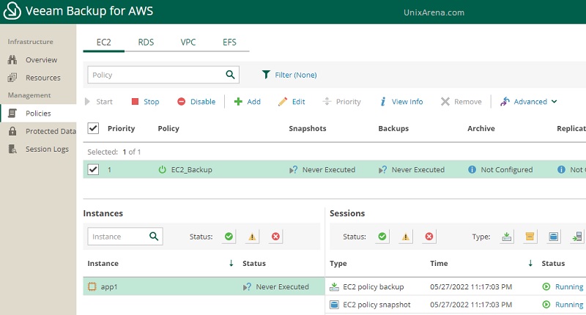Click the red Disable circle icon
The width and height of the screenshot is (586, 315).
[x=181, y=102]
